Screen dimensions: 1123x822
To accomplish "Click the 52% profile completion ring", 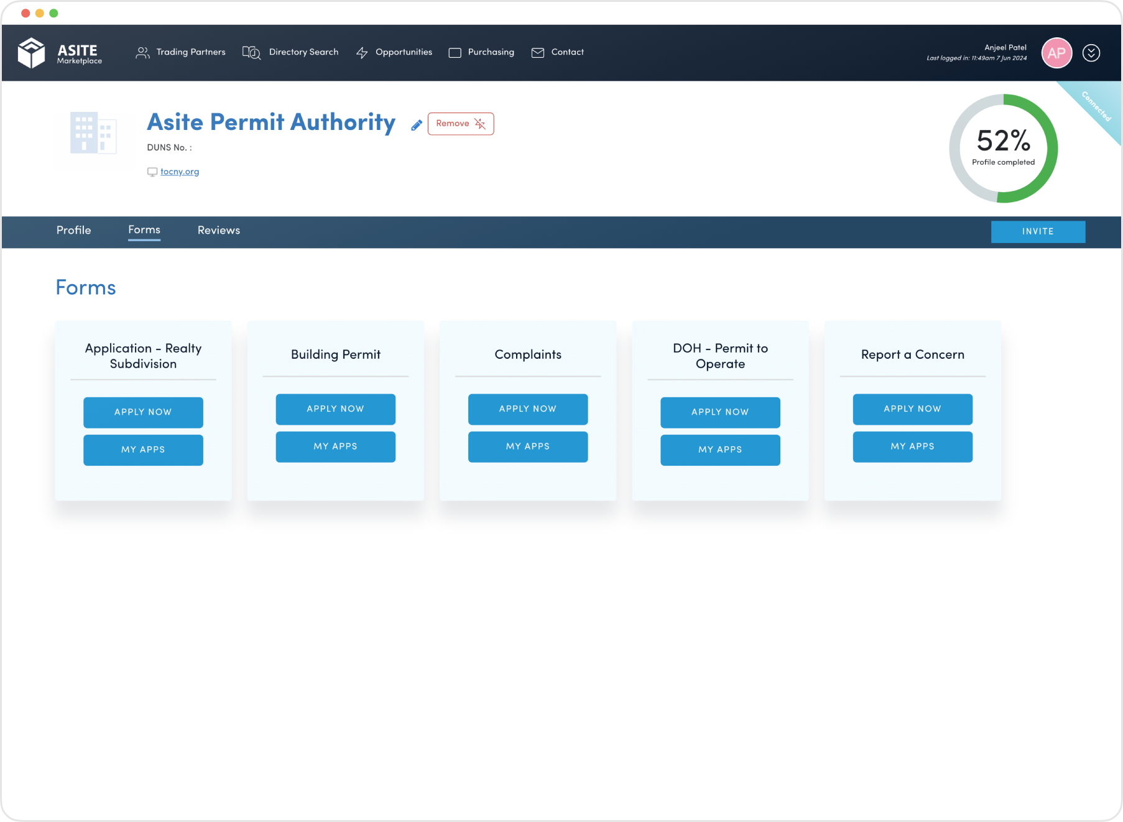I will [1003, 149].
